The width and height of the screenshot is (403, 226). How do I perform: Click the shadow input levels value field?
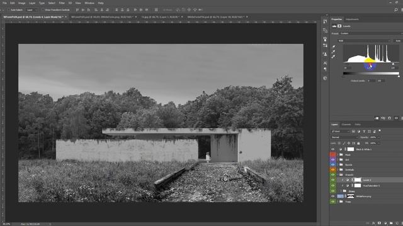pos(347,68)
